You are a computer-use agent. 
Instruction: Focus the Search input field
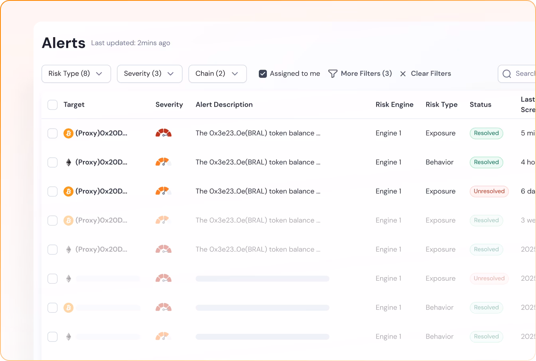click(524, 74)
